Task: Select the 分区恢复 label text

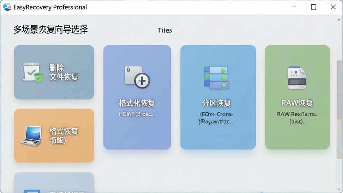Action: tap(216, 103)
